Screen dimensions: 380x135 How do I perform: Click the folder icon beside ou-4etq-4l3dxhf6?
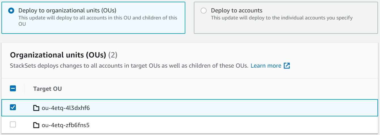(36, 108)
